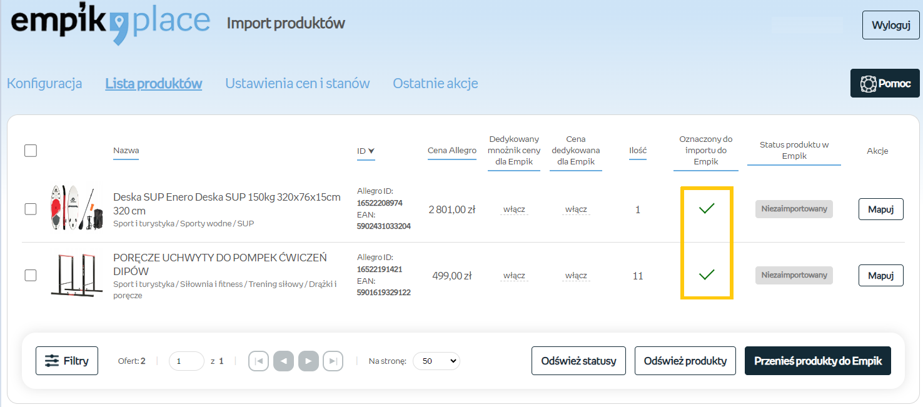The image size is (923, 407).
Task: Click green checkmark for Deska SUP row
Action: point(707,209)
